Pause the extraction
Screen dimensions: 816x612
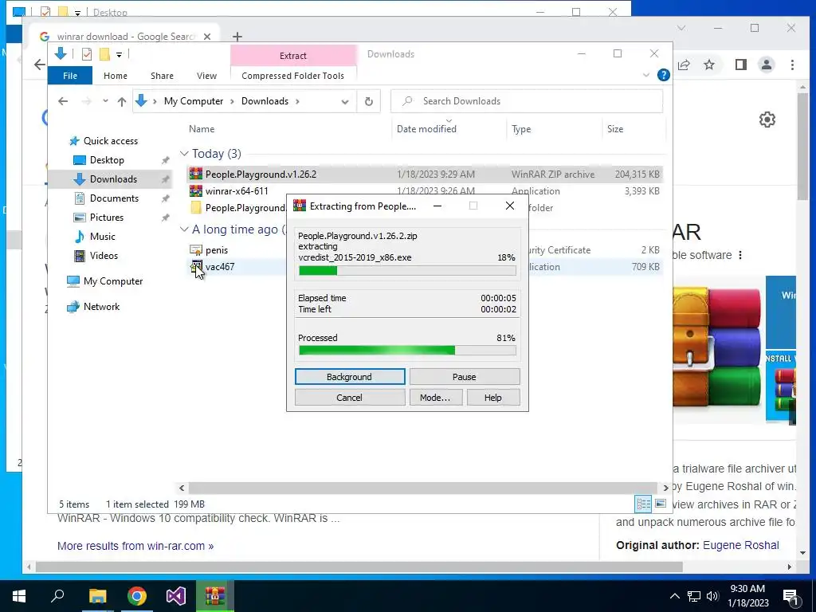click(x=465, y=377)
